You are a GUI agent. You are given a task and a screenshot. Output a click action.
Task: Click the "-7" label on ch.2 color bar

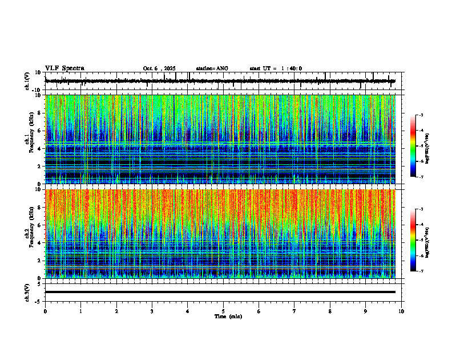(x=421, y=271)
